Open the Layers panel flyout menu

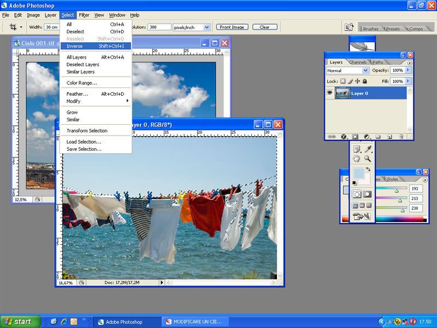[x=409, y=63]
